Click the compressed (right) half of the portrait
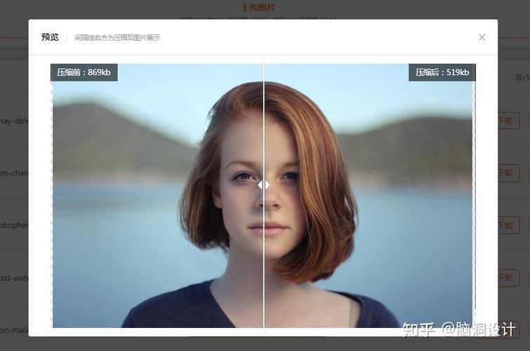530x351 pixels. pyautogui.click(x=369, y=195)
